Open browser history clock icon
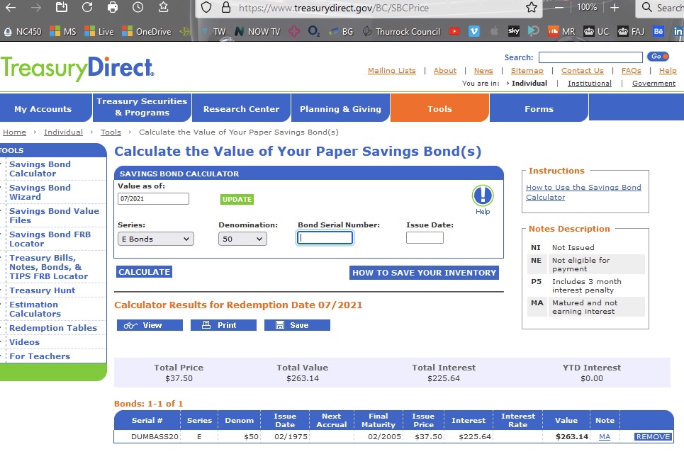Screen dimensions: 684x459 coord(138,7)
